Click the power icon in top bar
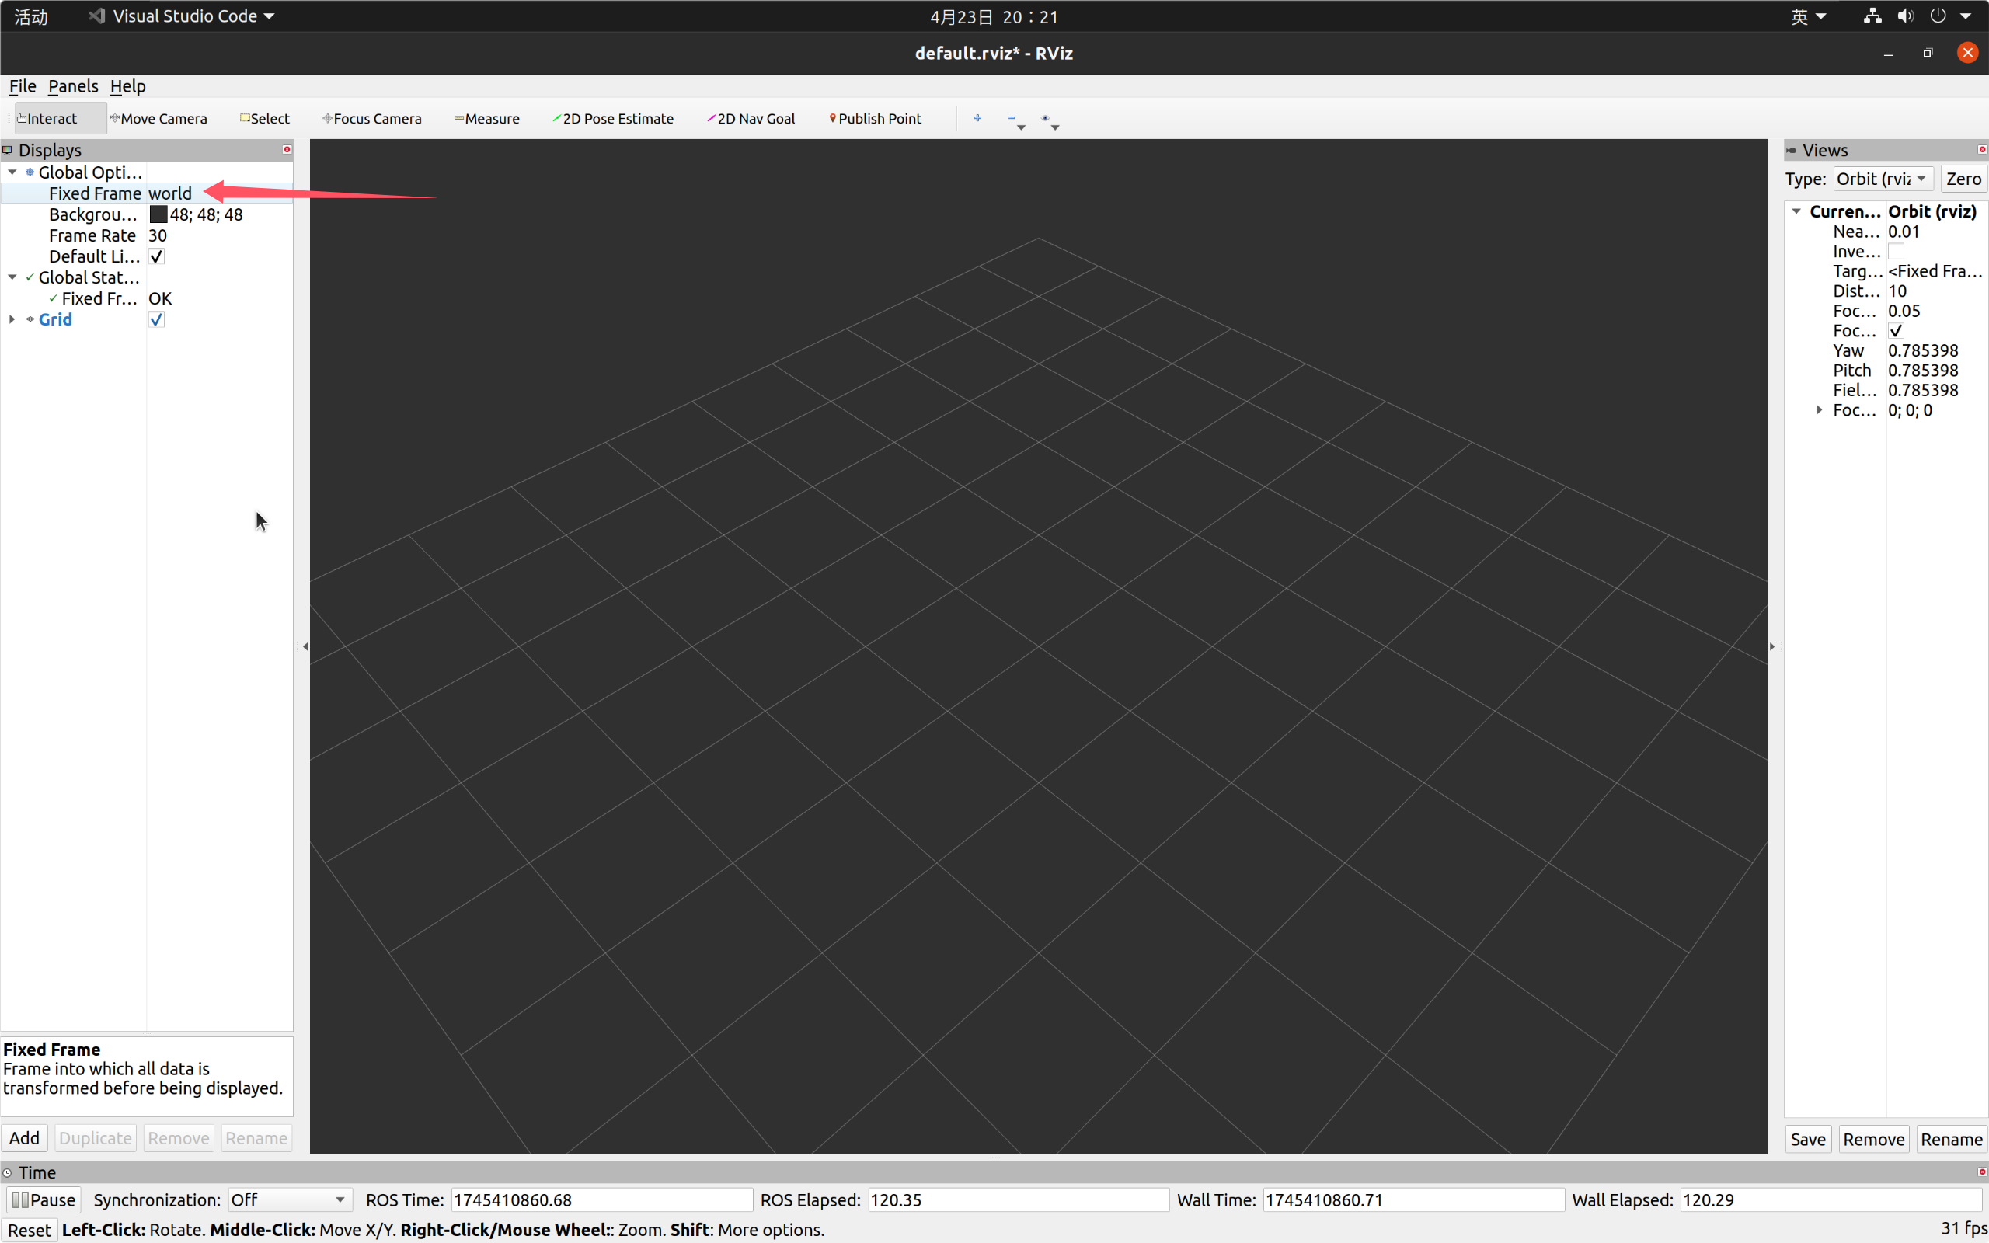 pyautogui.click(x=1938, y=16)
